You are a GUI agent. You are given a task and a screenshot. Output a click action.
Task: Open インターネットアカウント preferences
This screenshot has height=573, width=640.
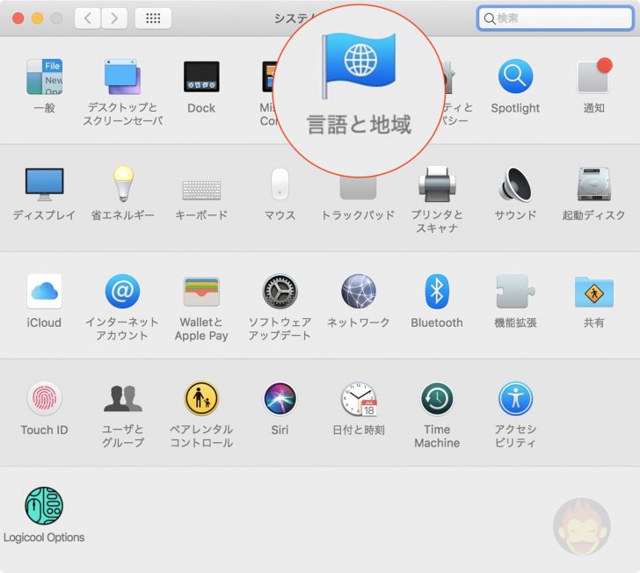click(x=122, y=292)
